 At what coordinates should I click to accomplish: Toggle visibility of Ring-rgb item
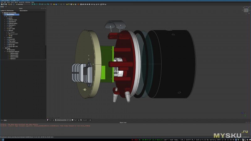pyautogui.click(x=6, y=44)
